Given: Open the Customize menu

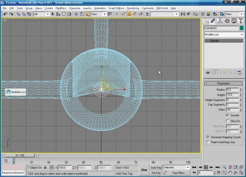Looking at the screenshot, I should (x=148, y=8).
